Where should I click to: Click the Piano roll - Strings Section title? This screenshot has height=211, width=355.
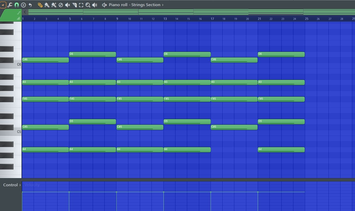pos(134,5)
